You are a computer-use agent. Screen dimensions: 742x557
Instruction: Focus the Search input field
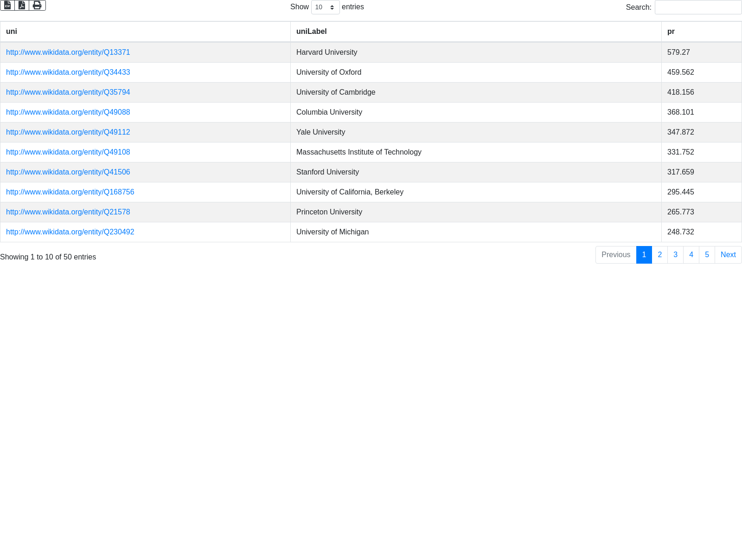(698, 7)
